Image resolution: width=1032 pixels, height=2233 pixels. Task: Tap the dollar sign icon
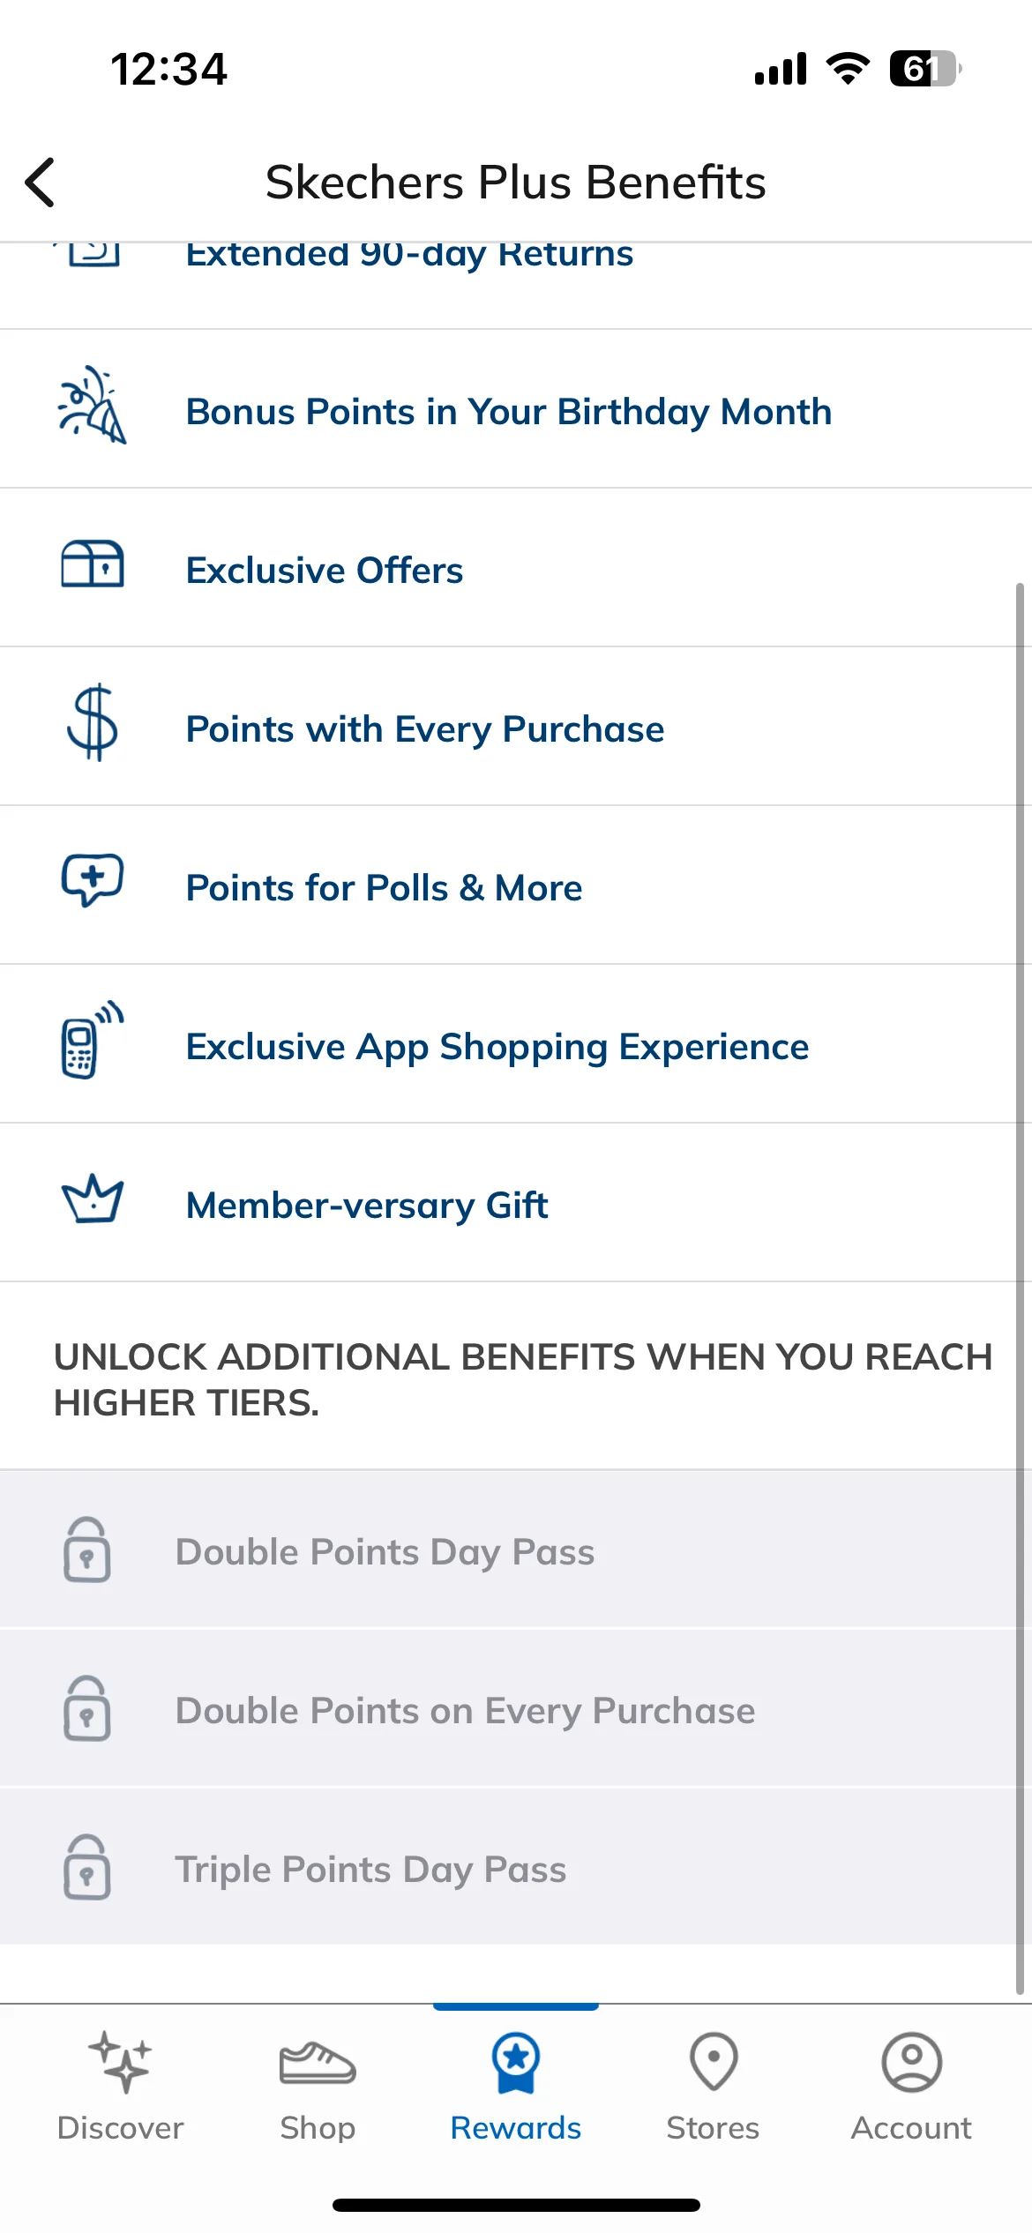93,722
